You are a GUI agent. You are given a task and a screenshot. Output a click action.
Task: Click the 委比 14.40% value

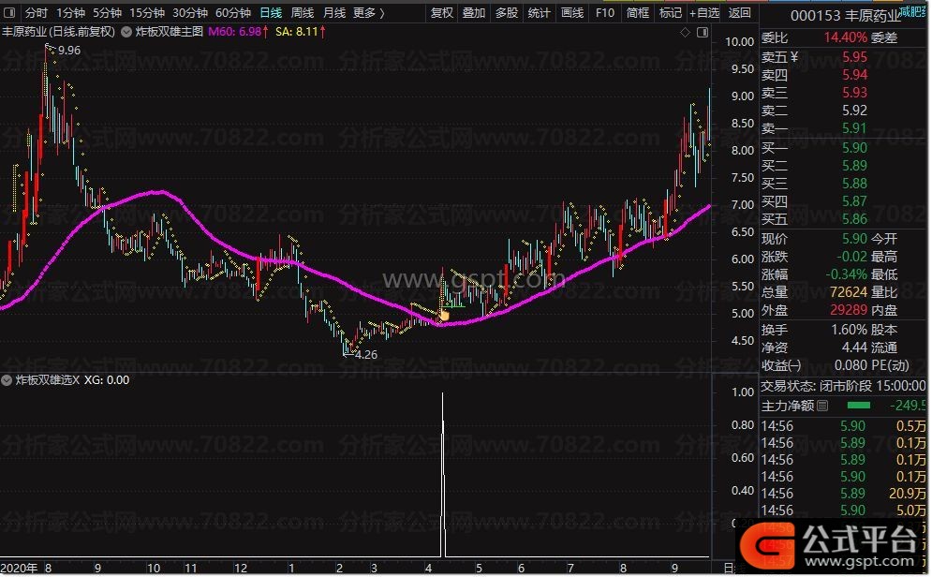(845, 38)
